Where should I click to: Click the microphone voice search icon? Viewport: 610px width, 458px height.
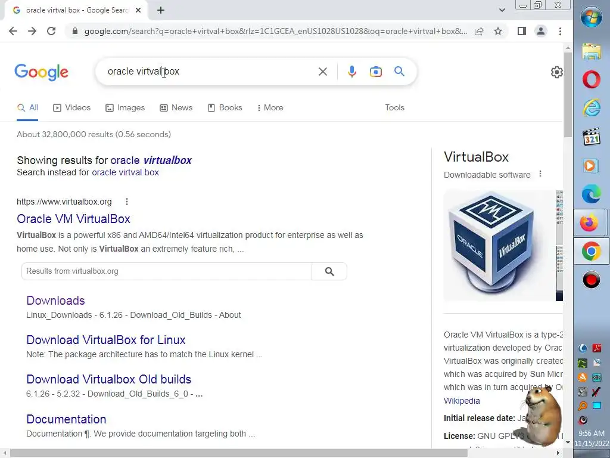(351, 72)
